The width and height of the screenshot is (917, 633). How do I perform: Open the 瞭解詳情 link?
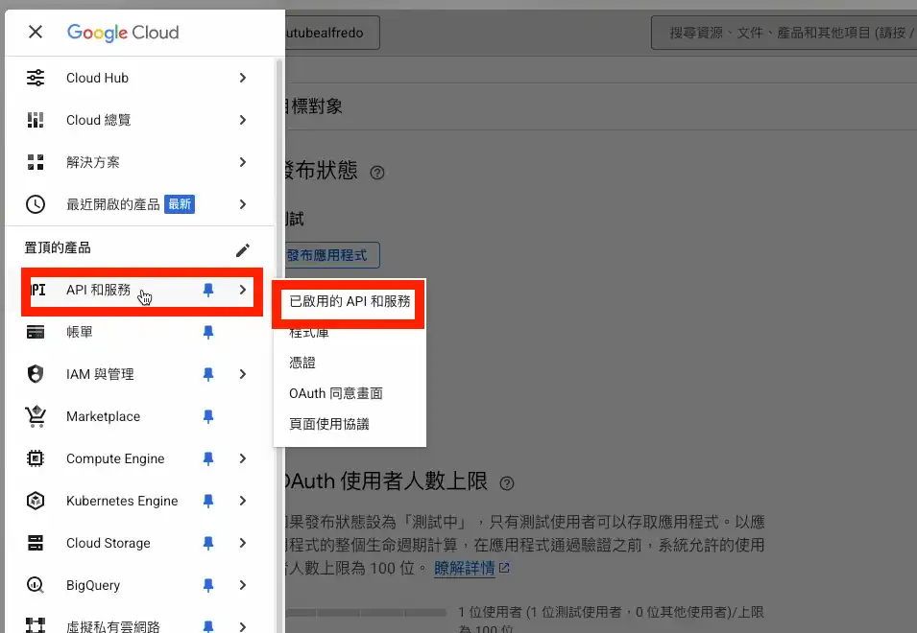click(465, 568)
